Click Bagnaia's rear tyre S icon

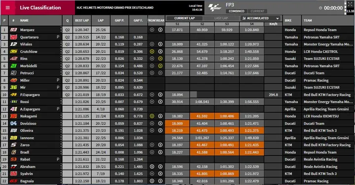[160, 181]
